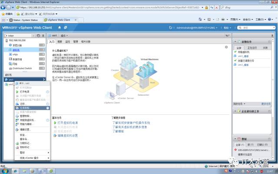Click the red alarm icon for WIN-B8RVQT412MQ

235,150
